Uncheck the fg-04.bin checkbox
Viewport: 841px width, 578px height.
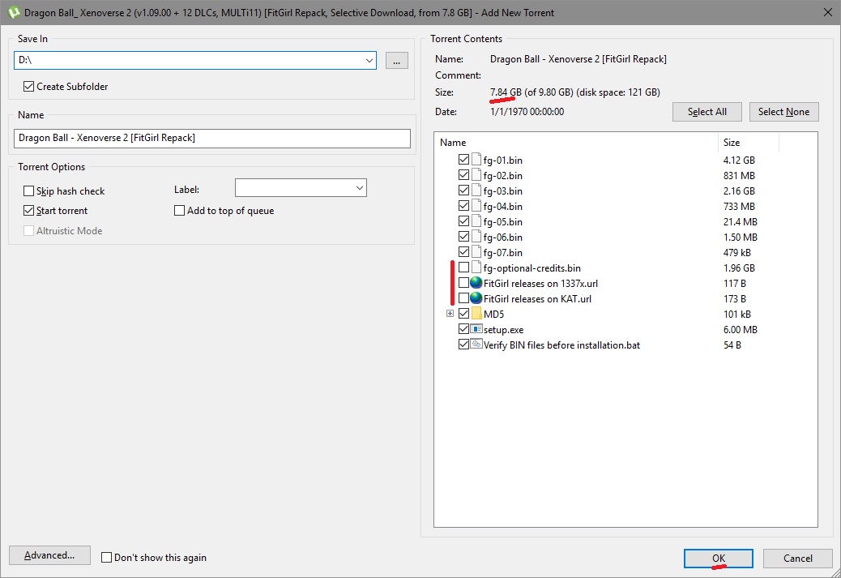(464, 206)
